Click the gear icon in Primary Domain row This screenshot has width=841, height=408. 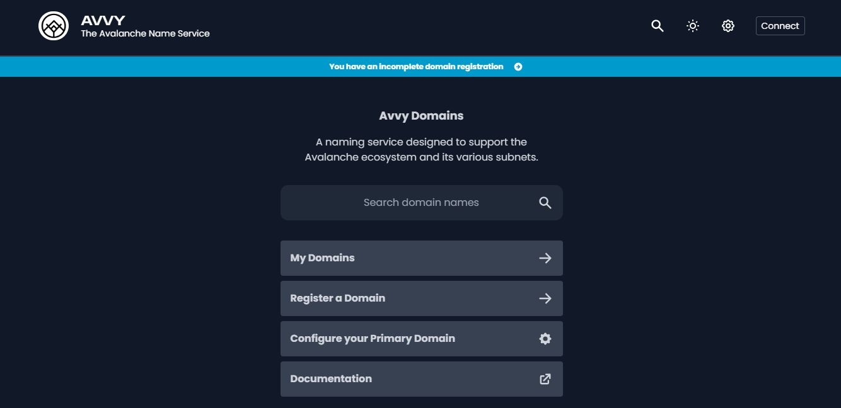coord(545,339)
